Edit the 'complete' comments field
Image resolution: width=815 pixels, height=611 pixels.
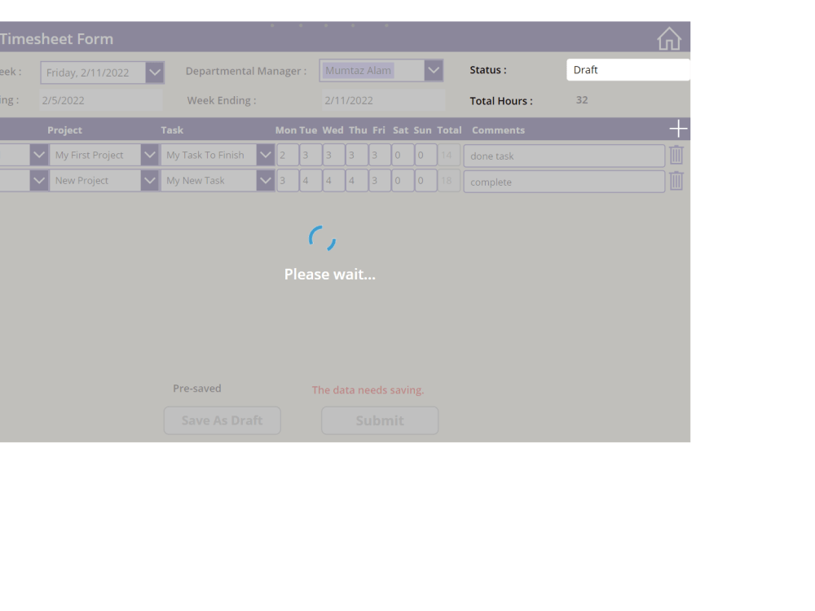[x=564, y=182]
